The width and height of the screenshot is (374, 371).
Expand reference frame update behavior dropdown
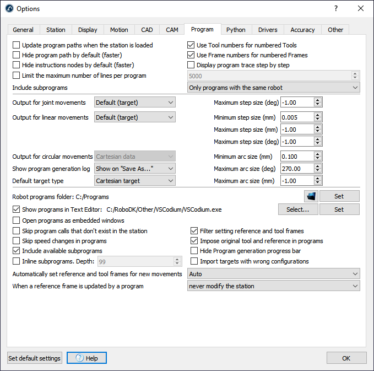pos(273,286)
